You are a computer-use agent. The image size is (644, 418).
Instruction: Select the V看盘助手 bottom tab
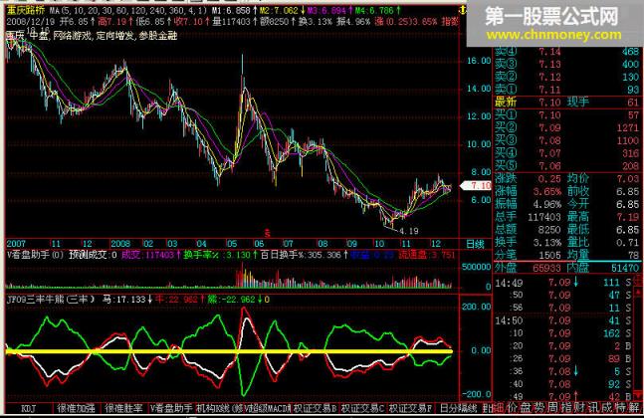click(171, 409)
